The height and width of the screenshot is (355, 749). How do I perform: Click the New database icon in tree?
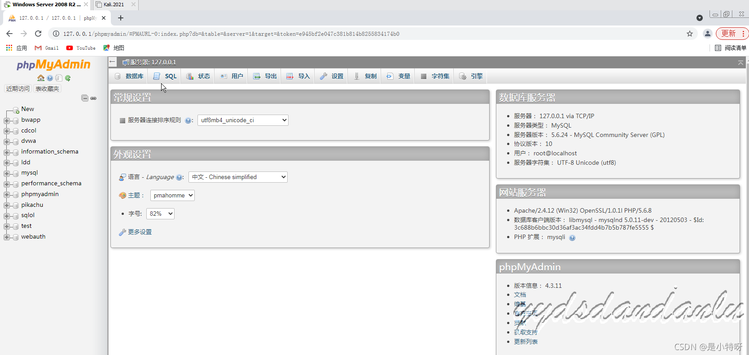pyautogui.click(x=16, y=110)
